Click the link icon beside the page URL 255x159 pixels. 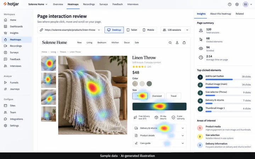(x=41, y=30)
